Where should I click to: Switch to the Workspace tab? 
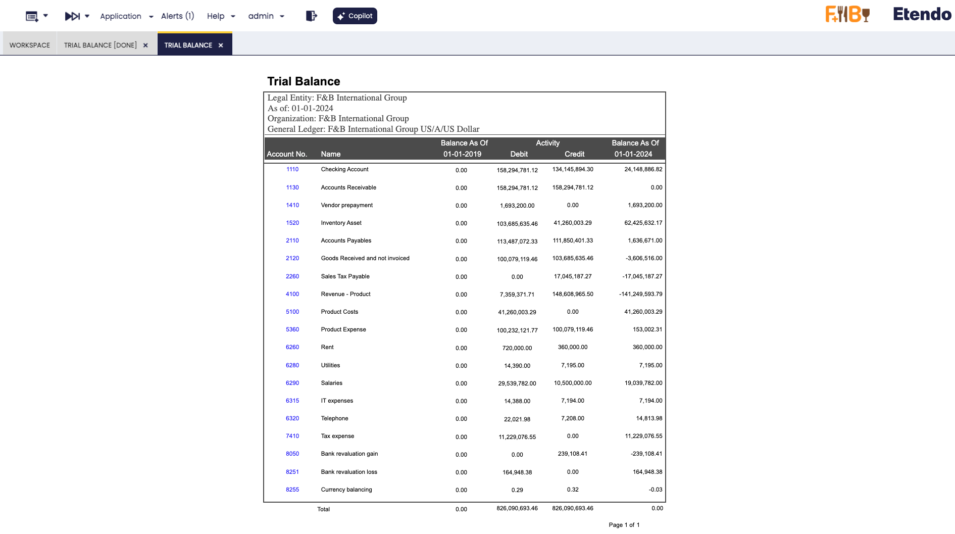click(x=30, y=45)
